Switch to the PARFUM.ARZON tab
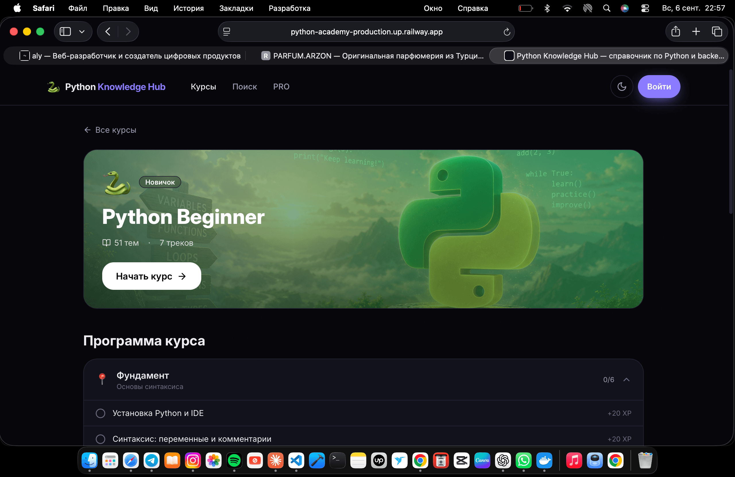Viewport: 735px width, 477px height. 372,56
